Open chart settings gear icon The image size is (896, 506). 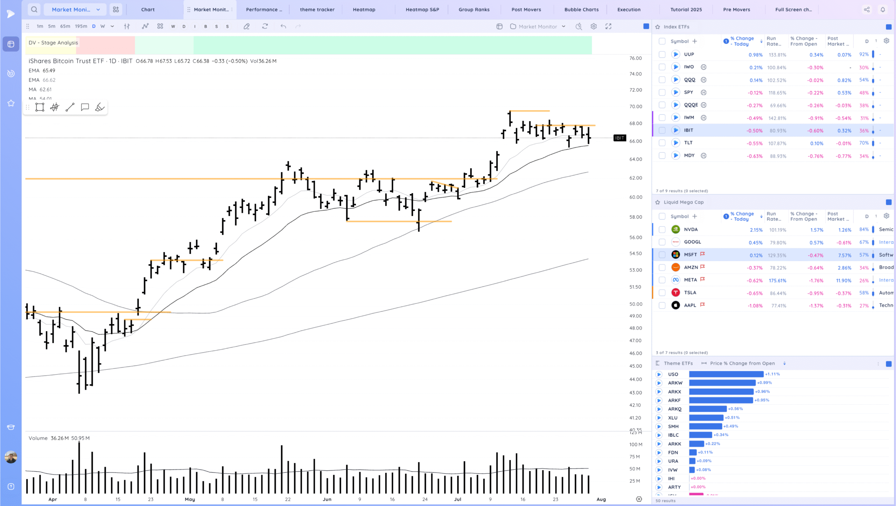(x=594, y=26)
